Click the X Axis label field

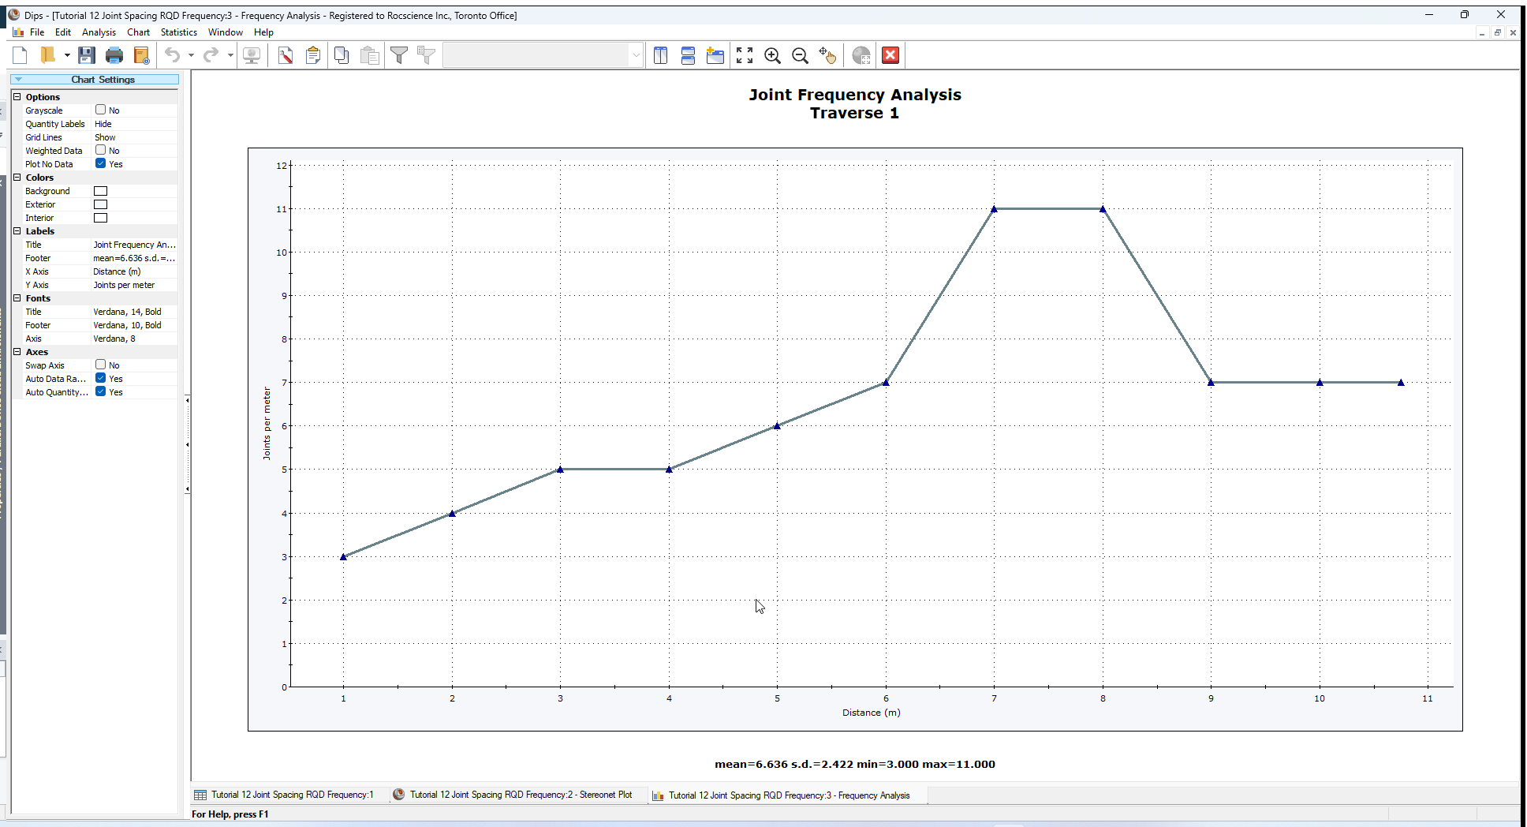pos(134,271)
